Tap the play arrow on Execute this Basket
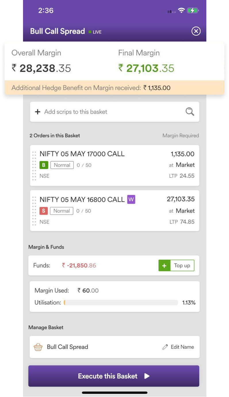 point(147,376)
